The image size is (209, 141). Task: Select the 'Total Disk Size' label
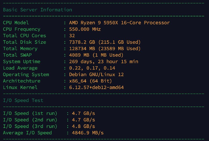(x=25, y=42)
